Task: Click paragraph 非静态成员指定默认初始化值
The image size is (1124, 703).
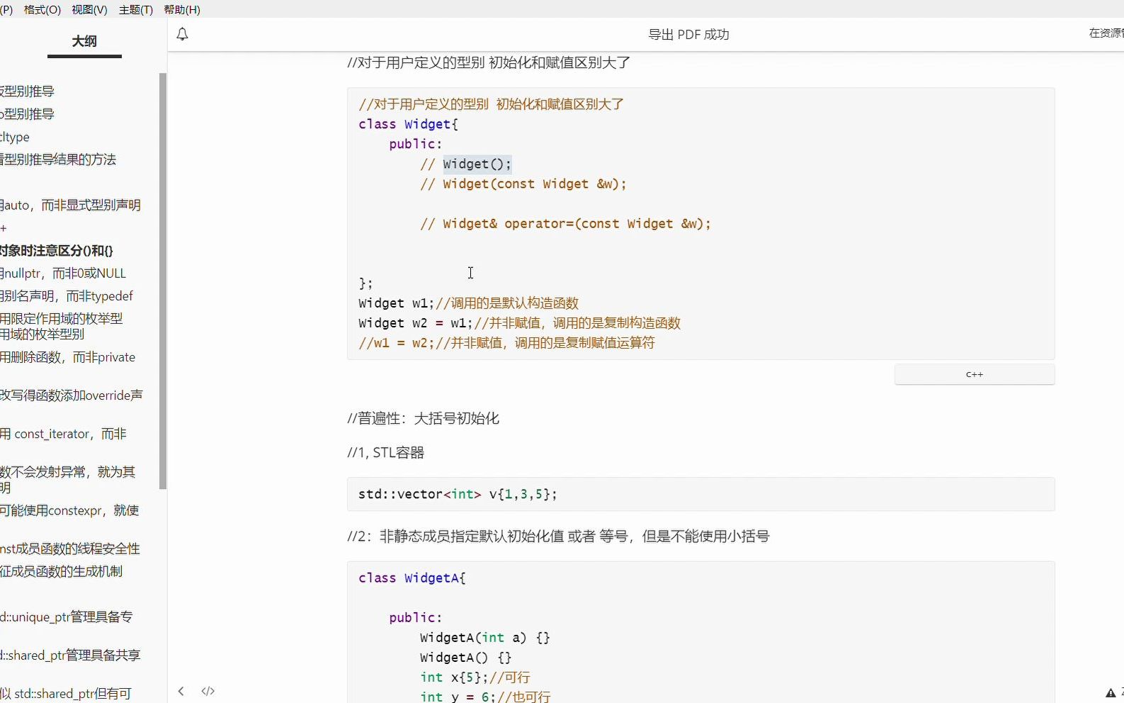Action: tap(558, 536)
